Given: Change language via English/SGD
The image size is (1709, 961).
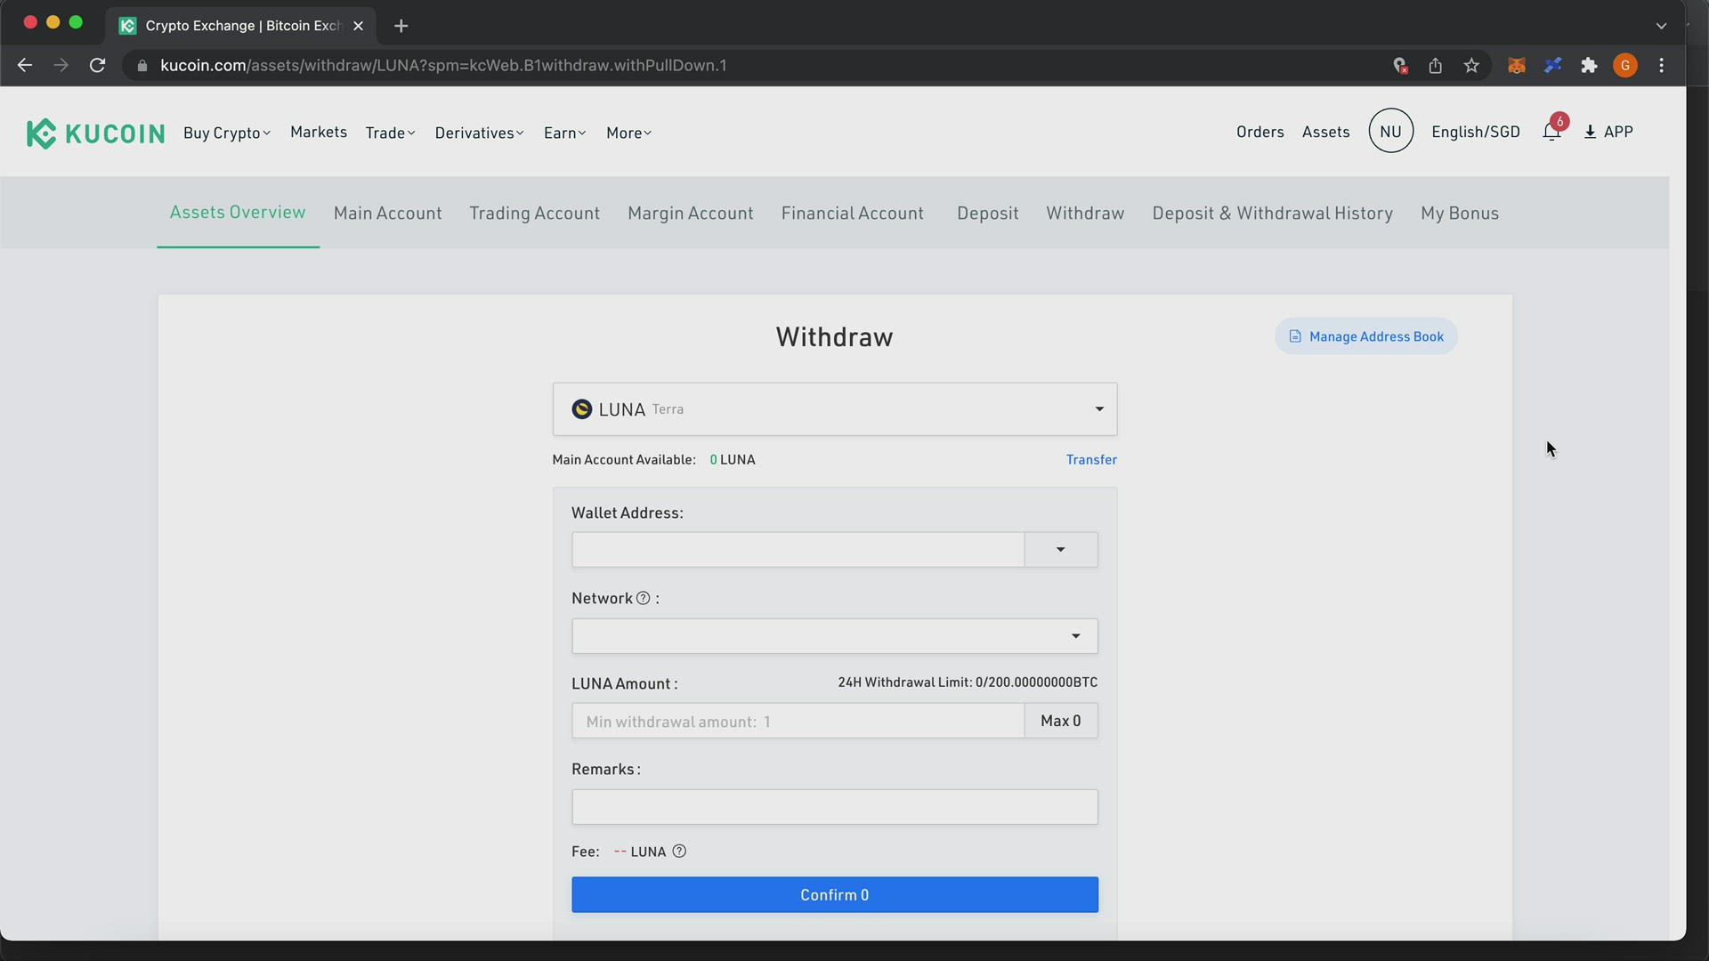Looking at the screenshot, I should [x=1476, y=132].
